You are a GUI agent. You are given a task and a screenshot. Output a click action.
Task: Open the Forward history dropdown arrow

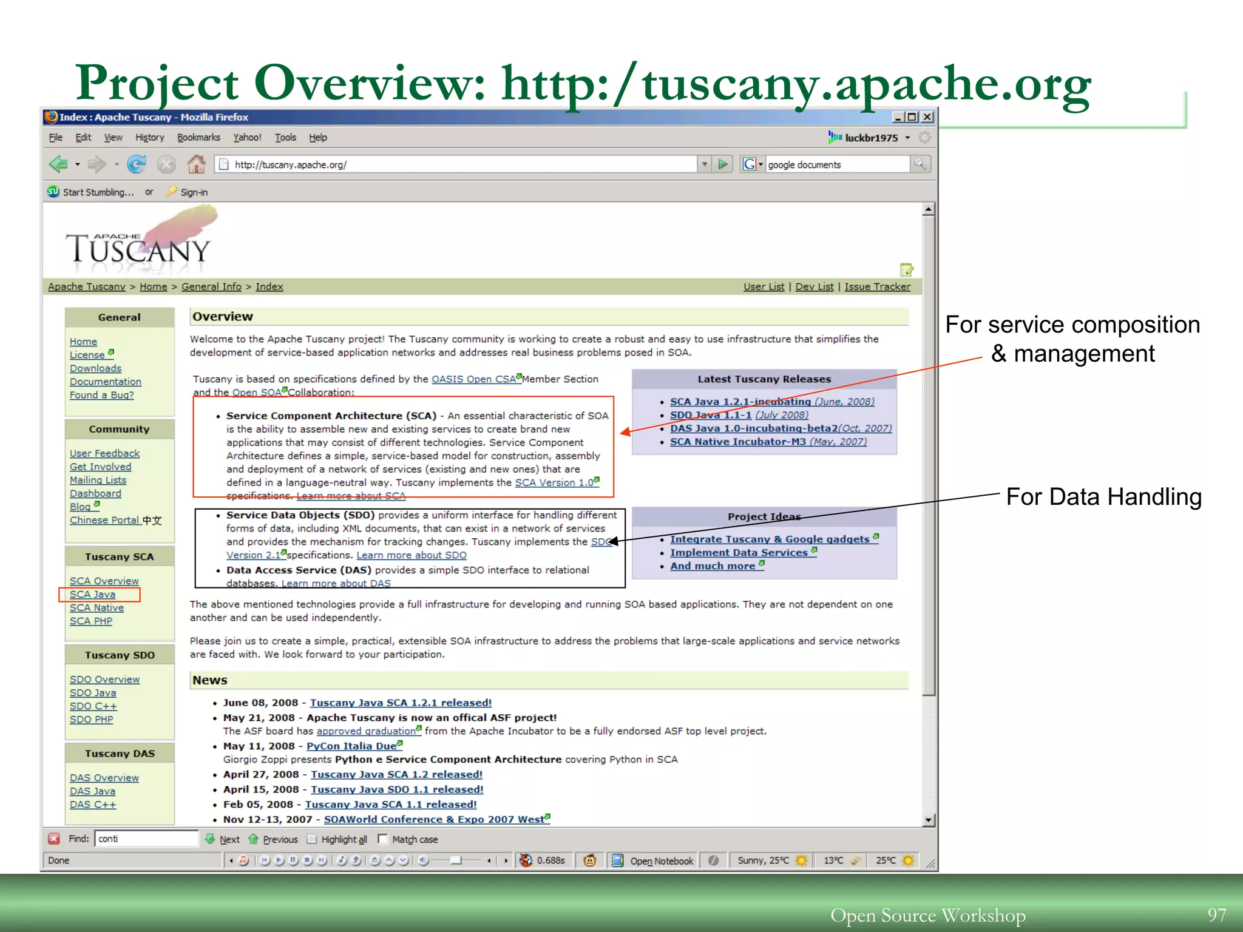pos(117,164)
